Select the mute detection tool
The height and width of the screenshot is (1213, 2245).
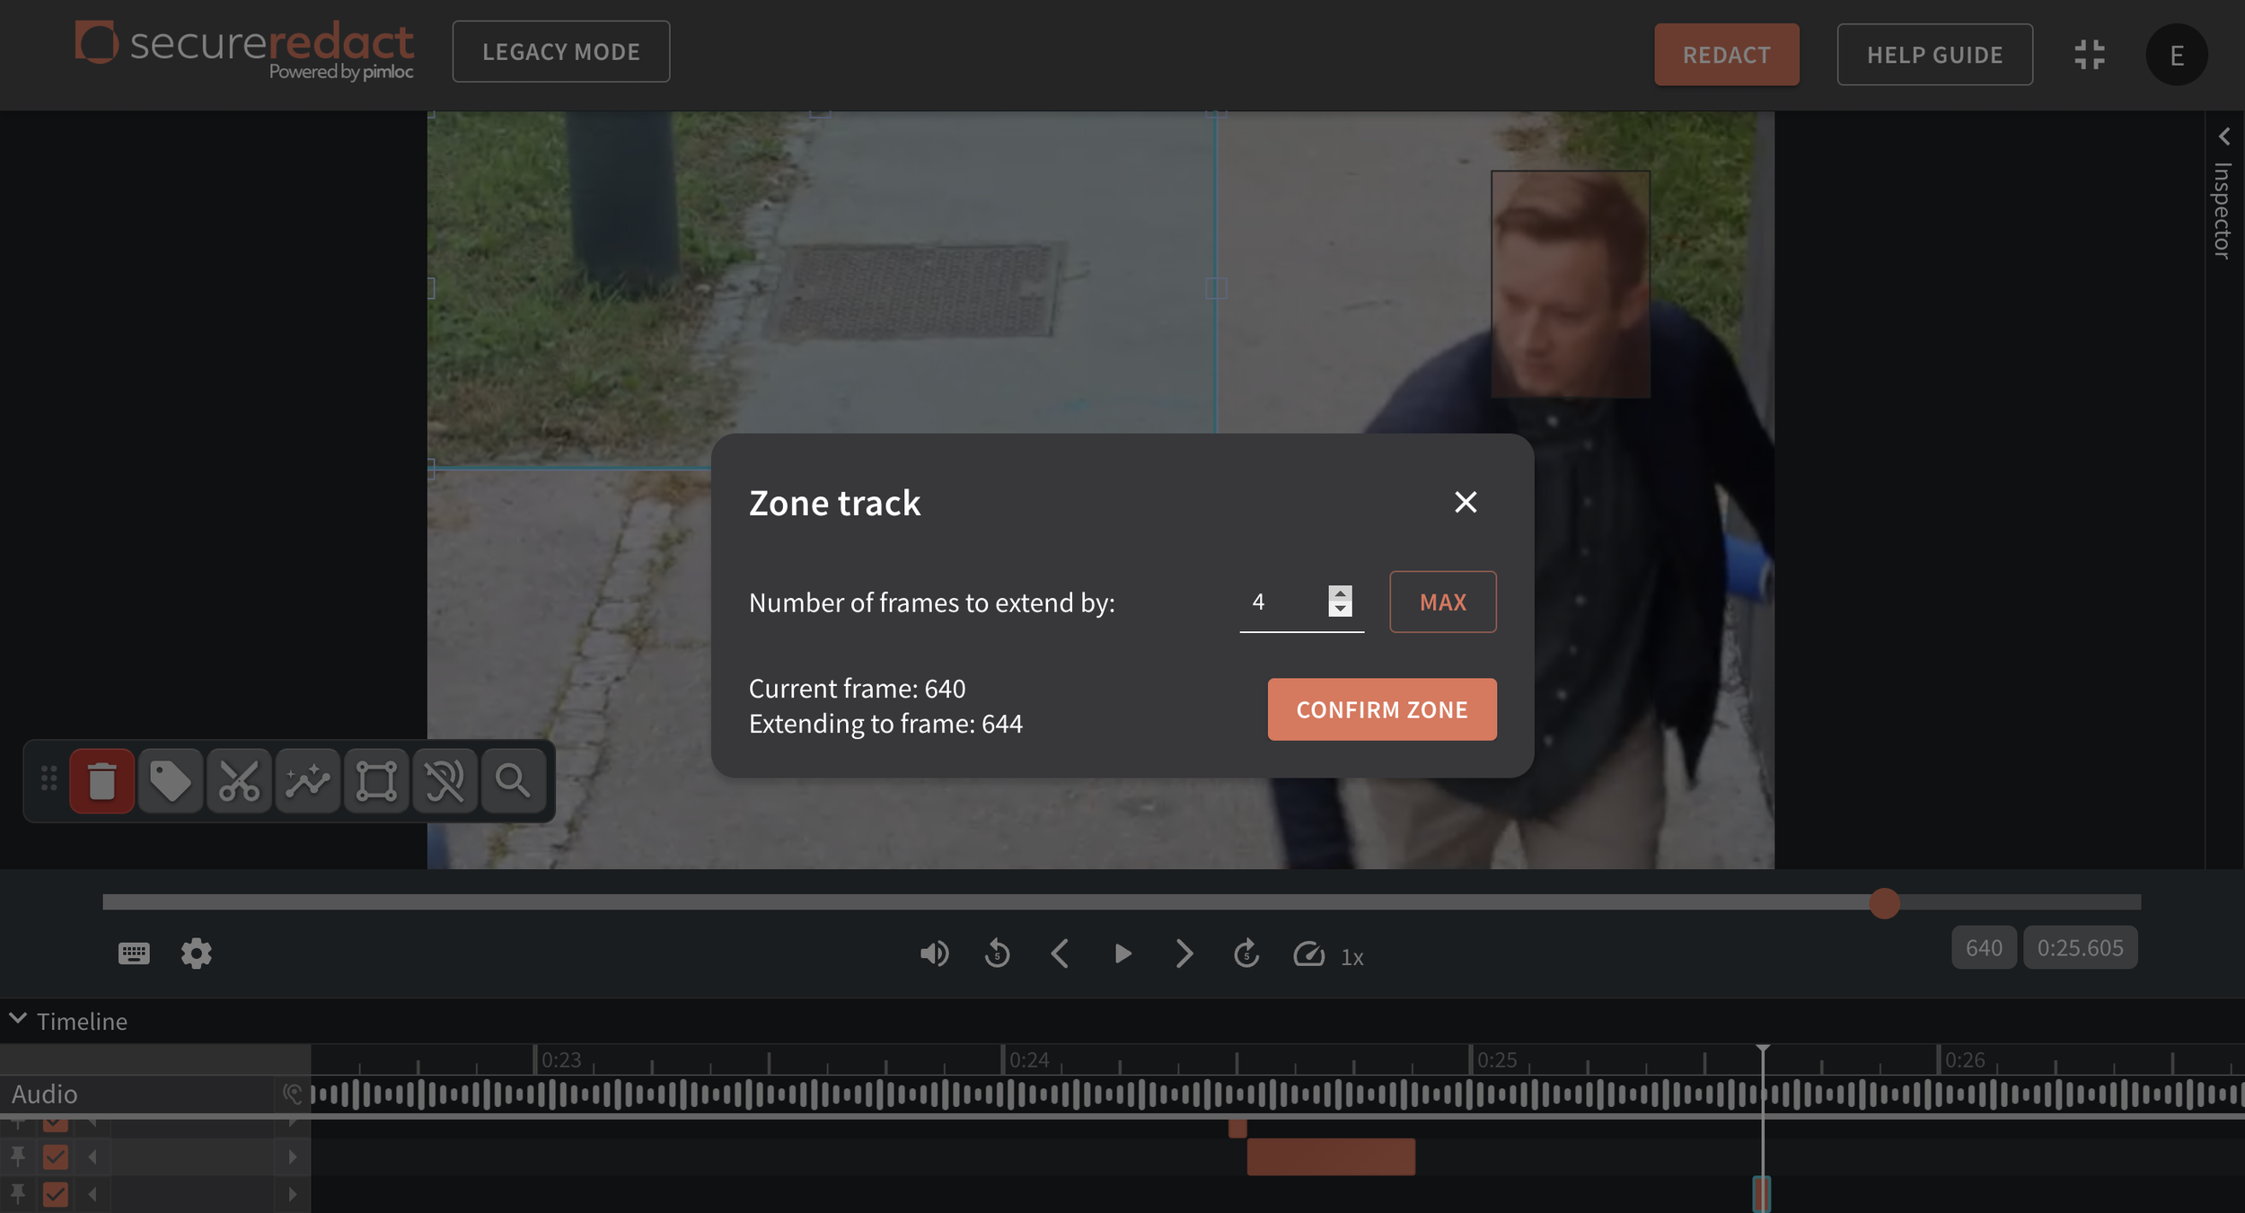[x=445, y=781]
